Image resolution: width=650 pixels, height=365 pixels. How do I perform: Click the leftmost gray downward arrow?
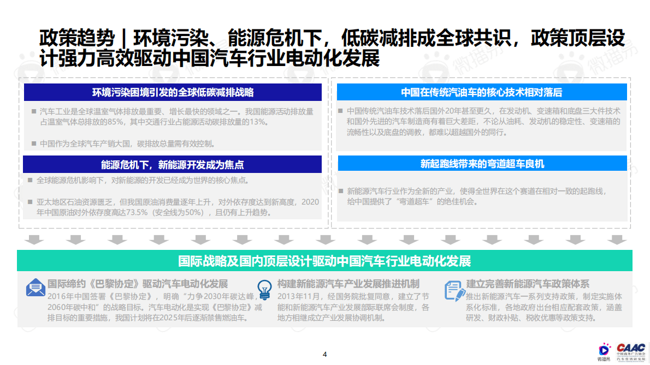(34, 239)
